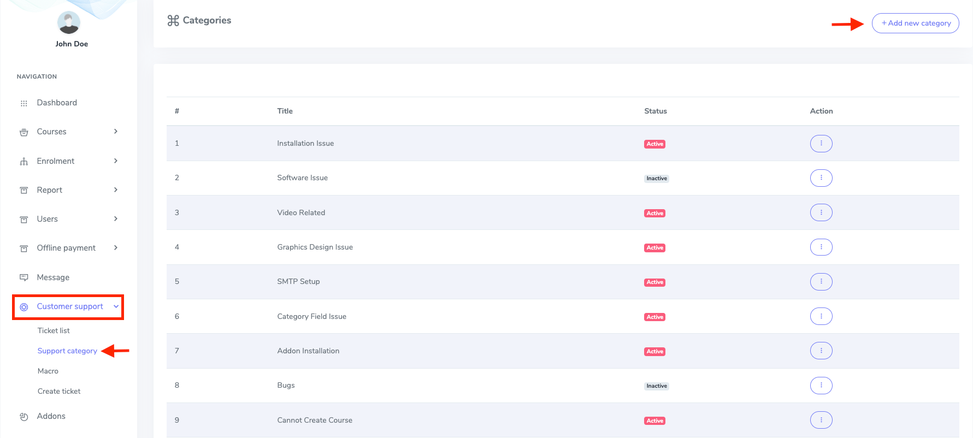Click the Customer support headset icon
This screenshot has height=438, width=973.
[24, 306]
